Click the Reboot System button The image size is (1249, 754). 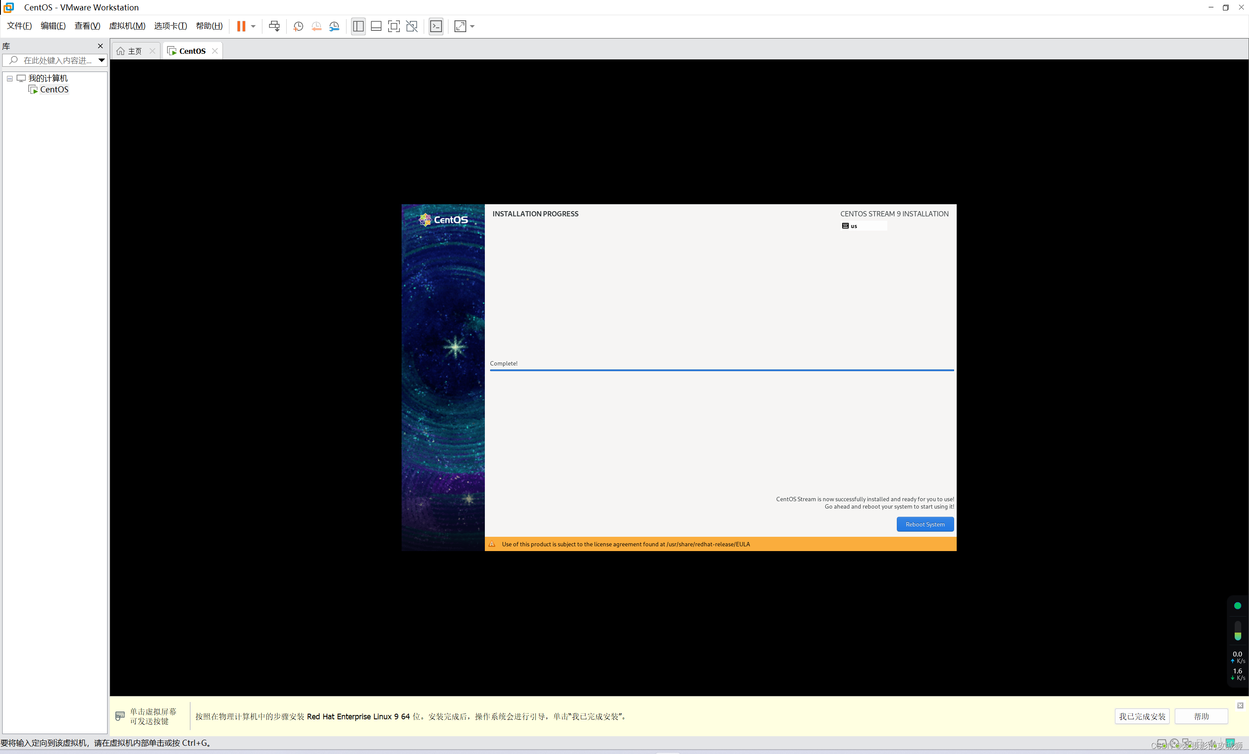pos(925,525)
